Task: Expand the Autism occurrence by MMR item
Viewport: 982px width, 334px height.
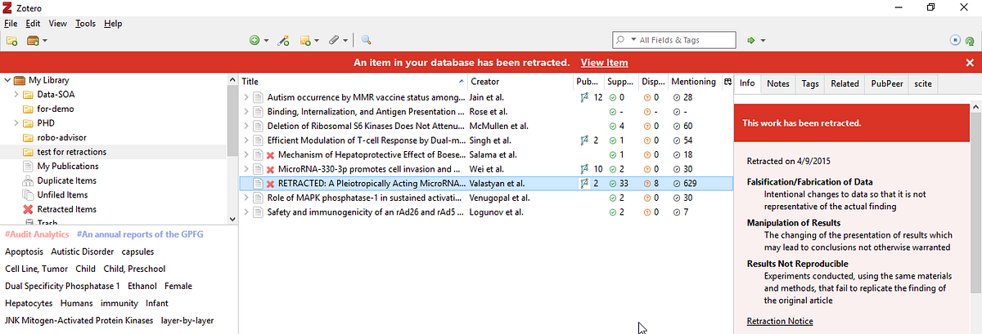Action: [246, 97]
